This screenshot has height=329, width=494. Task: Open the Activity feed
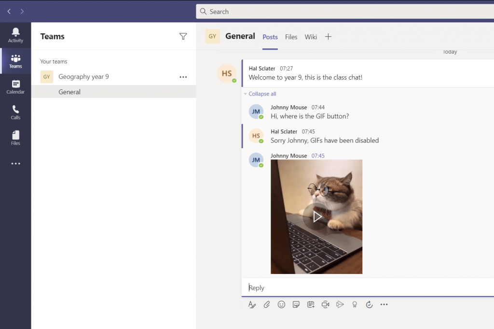pyautogui.click(x=15, y=35)
